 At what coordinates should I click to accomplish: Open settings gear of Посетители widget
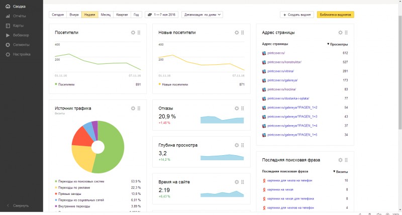point(133,33)
